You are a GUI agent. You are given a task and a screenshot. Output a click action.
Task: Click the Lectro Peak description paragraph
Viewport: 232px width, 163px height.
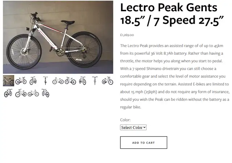click(x=175, y=76)
